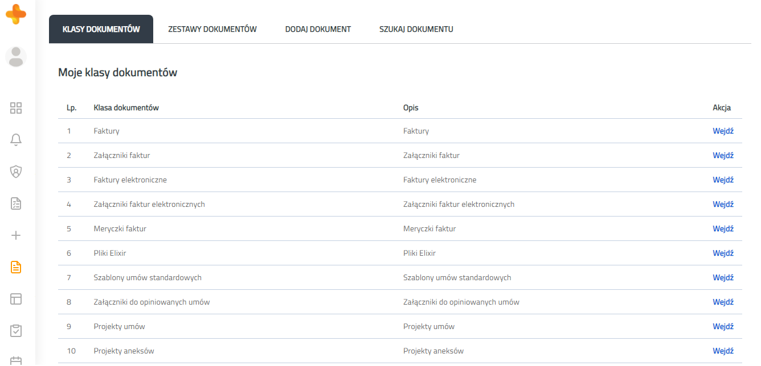The width and height of the screenshot is (761, 366).
Task: Select Pliki Elixir class name cell
Action: coord(110,253)
